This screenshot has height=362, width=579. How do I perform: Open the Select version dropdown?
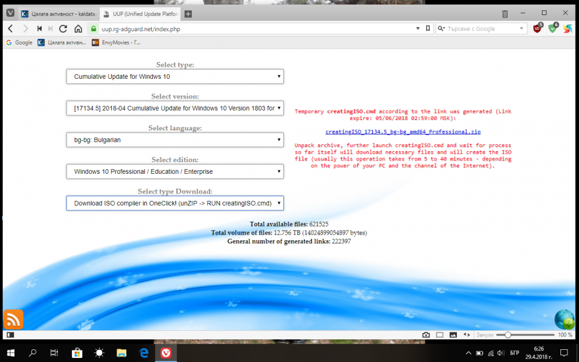click(175, 108)
